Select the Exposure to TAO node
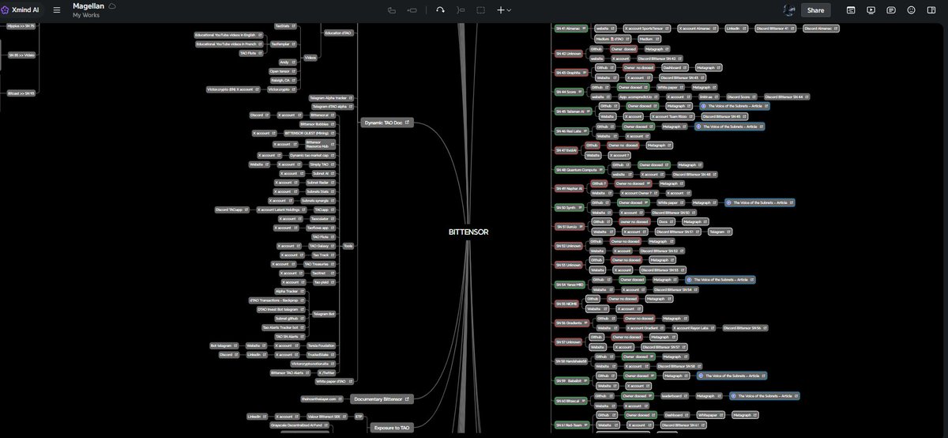The width and height of the screenshot is (948, 438). coord(391,428)
